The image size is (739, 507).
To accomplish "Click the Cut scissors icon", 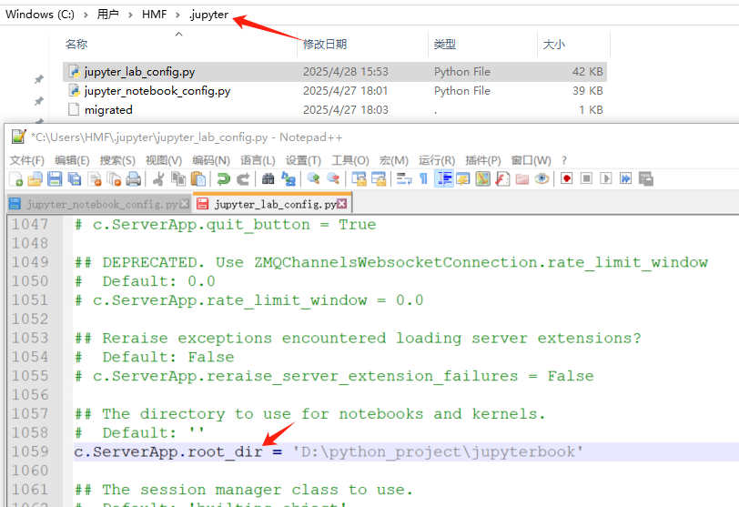I will click(158, 179).
